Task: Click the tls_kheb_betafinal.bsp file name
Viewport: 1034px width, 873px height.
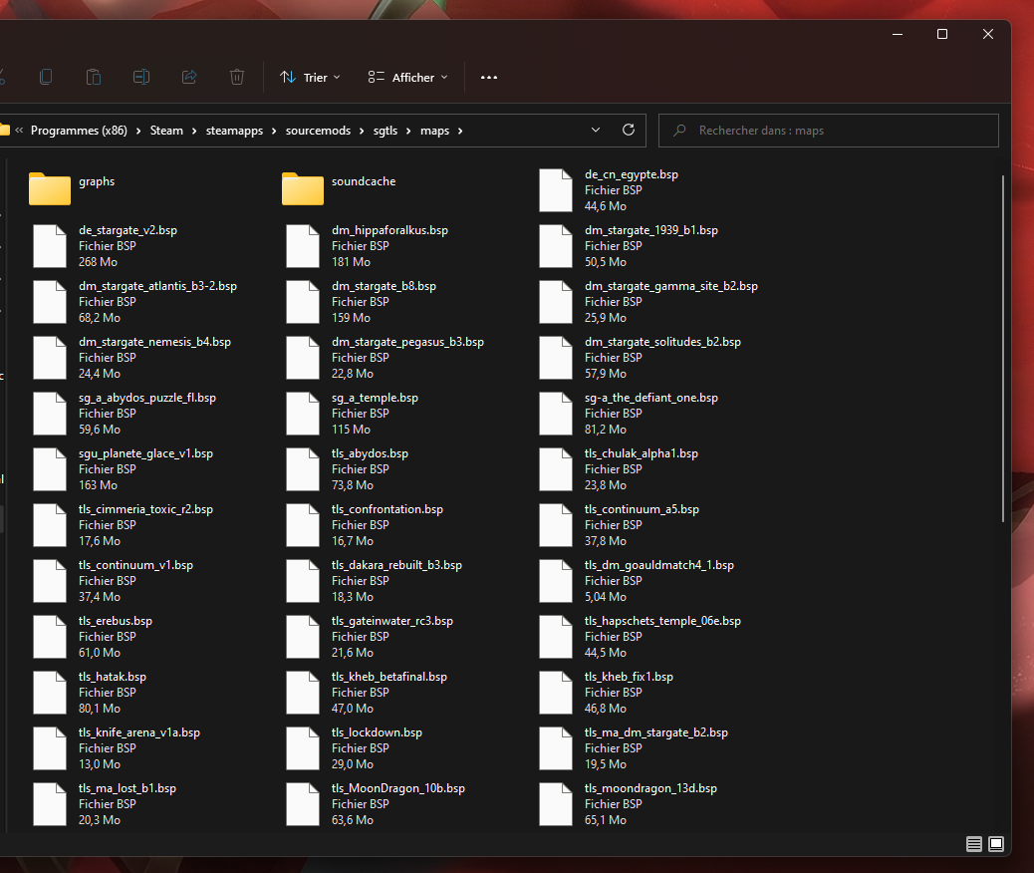Action: (x=389, y=677)
